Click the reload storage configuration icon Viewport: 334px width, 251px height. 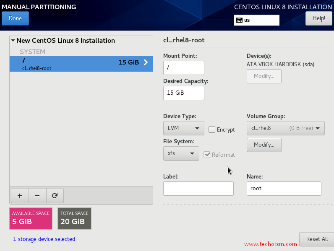point(55,196)
